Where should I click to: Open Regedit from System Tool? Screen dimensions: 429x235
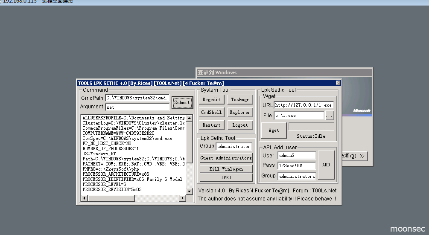coord(211,99)
